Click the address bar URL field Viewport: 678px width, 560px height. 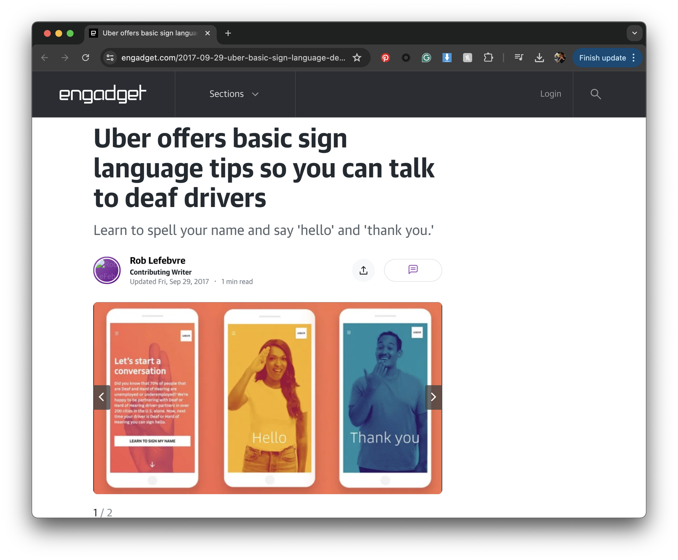click(233, 58)
